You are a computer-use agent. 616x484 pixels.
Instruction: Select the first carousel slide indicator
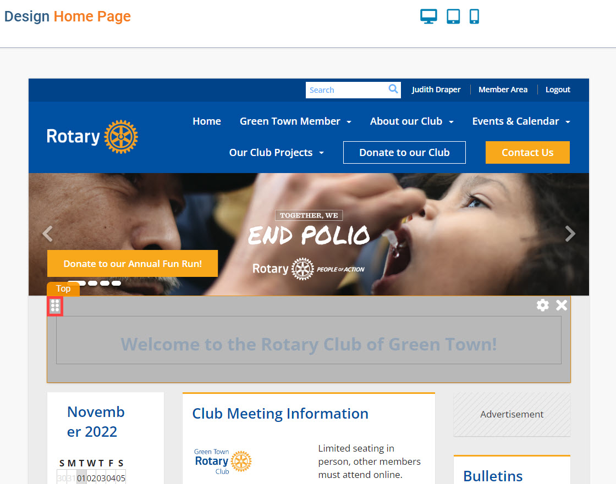coord(77,283)
